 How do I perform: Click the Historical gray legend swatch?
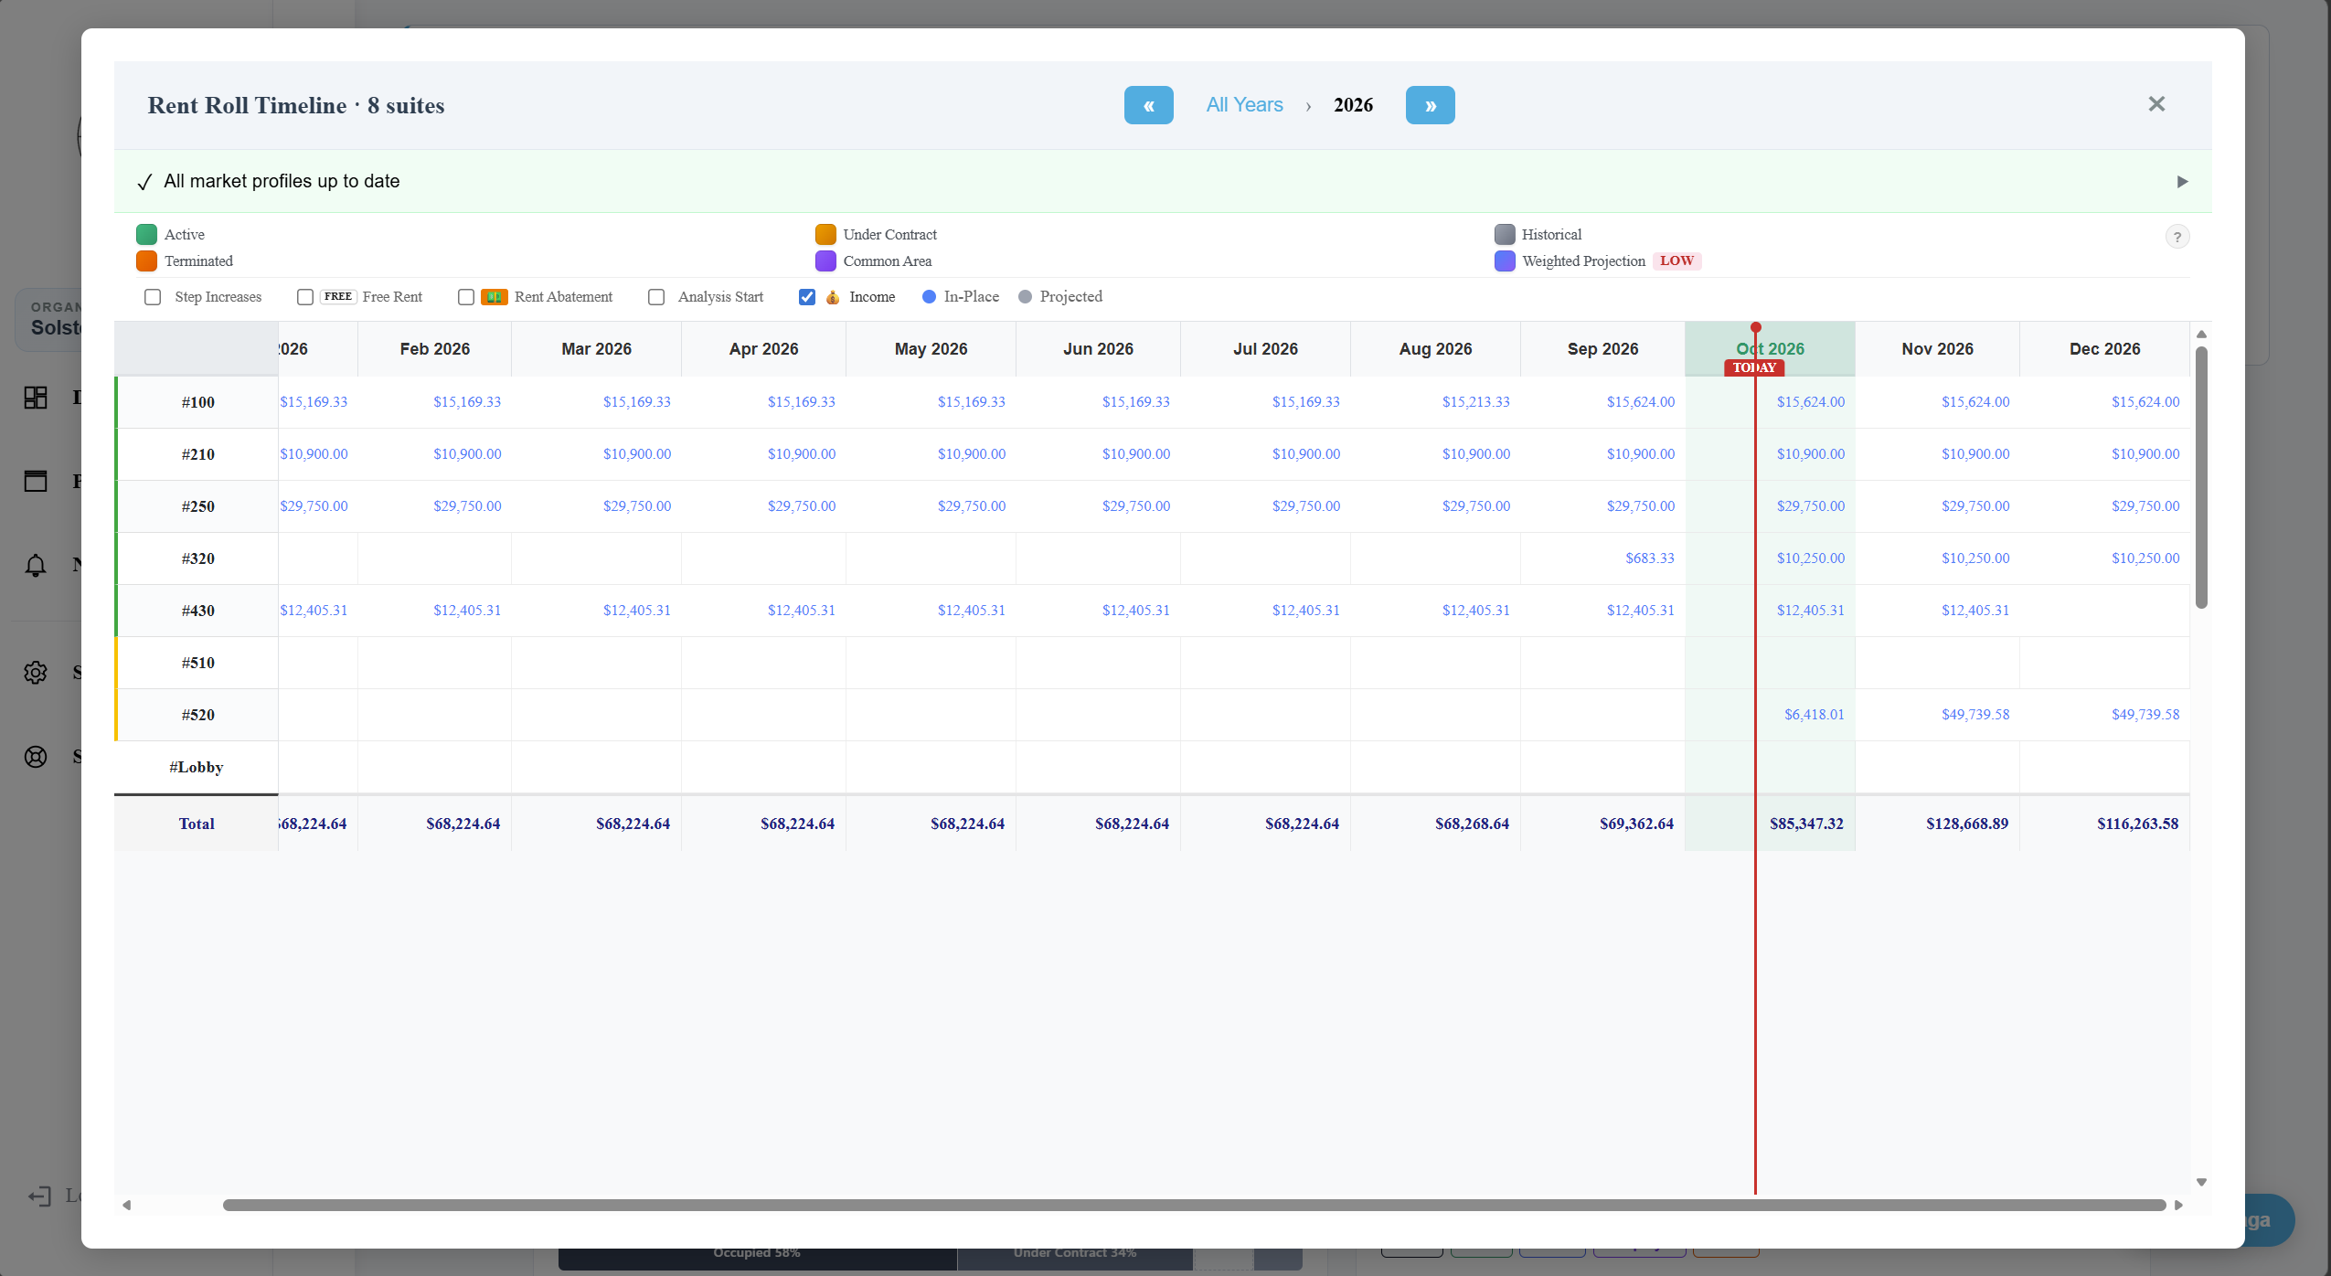click(x=1505, y=235)
